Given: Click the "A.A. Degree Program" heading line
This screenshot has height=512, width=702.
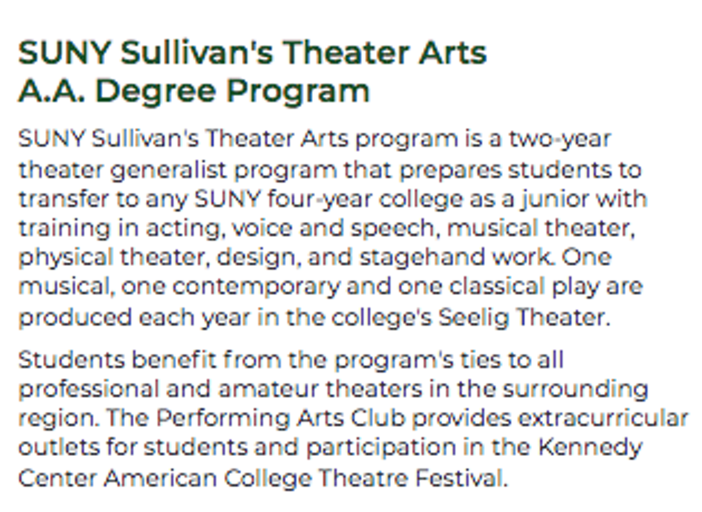Looking at the screenshot, I should (x=194, y=91).
